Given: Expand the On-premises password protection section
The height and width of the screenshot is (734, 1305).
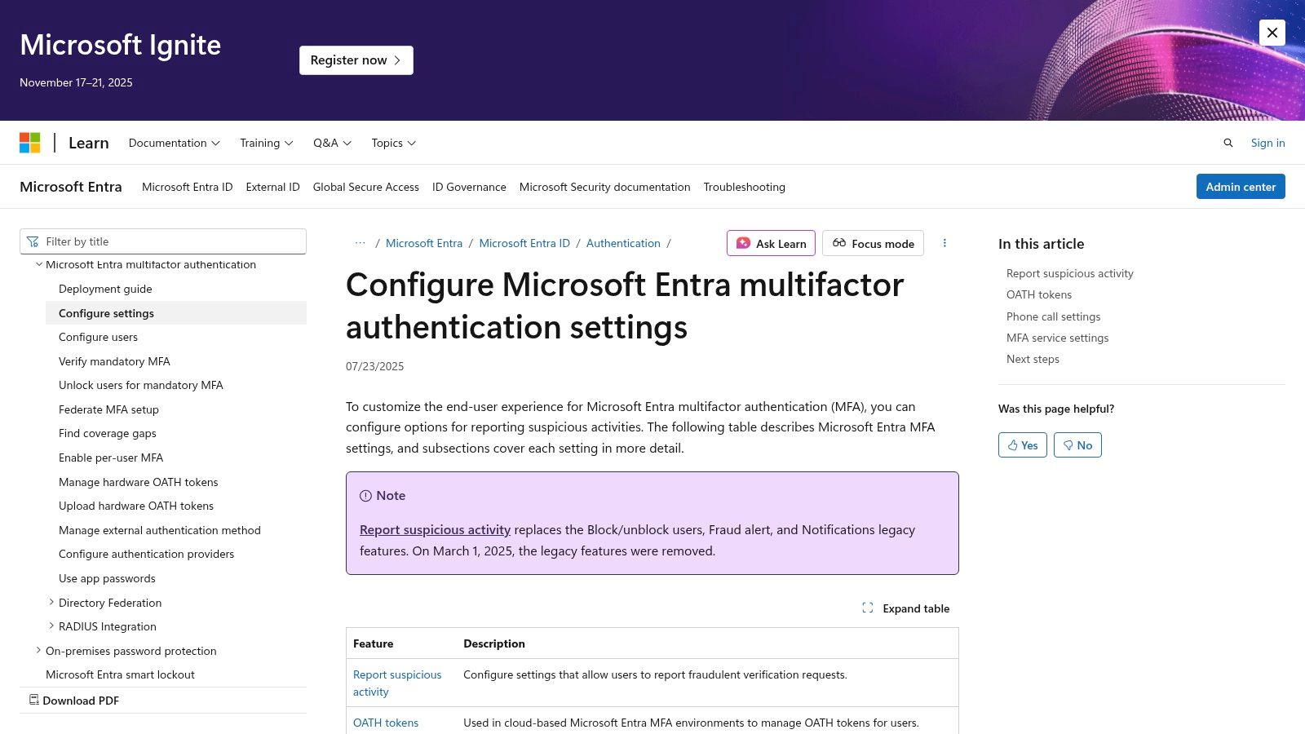Looking at the screenshot, I should click(x=38, y=650).
